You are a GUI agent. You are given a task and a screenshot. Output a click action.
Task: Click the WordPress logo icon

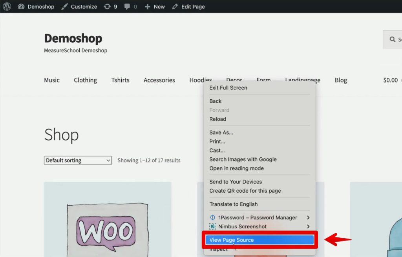pyautogui.click(x=7, y=6)
